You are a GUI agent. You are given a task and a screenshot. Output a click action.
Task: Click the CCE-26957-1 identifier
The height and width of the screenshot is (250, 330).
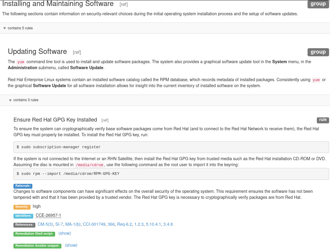[x=48, y=215]
